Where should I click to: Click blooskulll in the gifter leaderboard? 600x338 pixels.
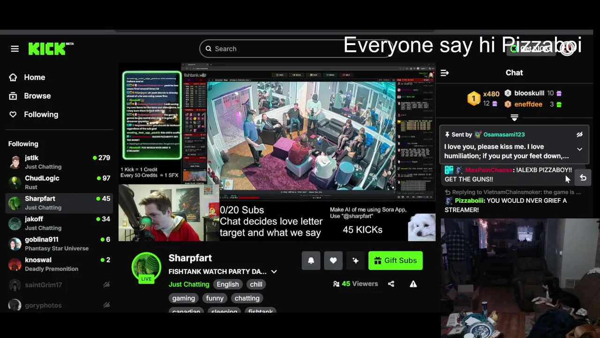529,93
